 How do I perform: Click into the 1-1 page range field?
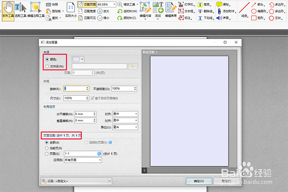80,153
